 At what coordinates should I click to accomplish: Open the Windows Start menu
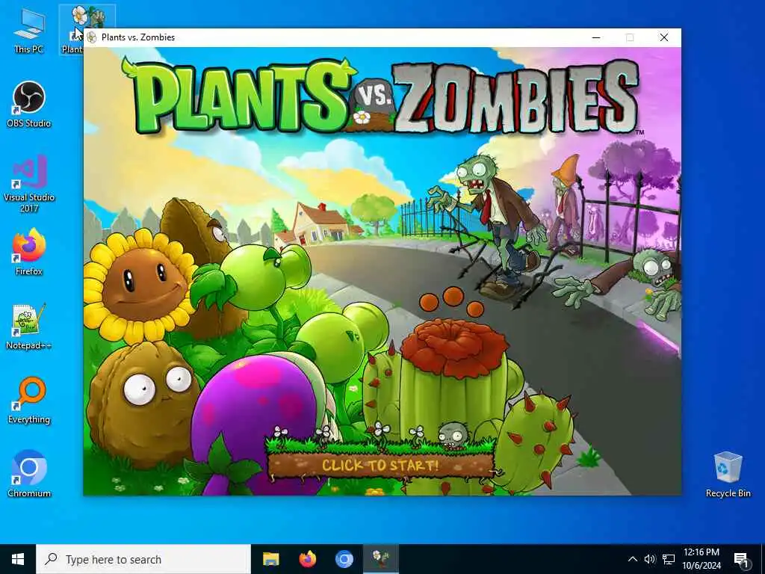pos(18,559)
